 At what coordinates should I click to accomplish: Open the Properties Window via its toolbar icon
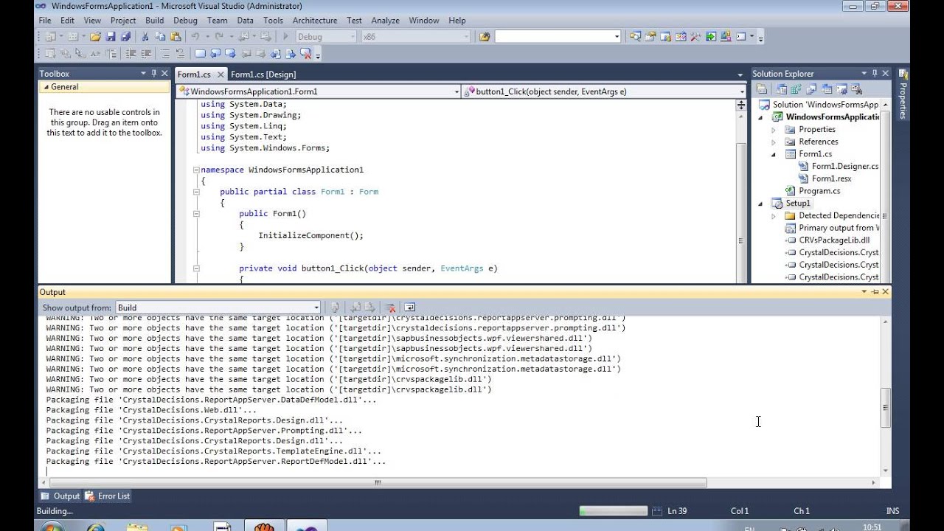click(x=650, y=36)
